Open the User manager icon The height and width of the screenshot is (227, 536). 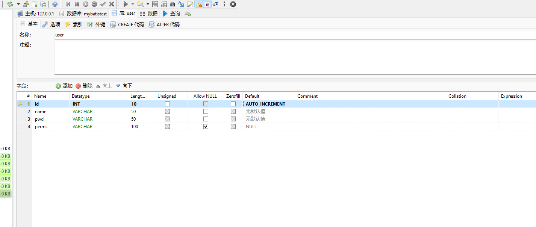26,4
